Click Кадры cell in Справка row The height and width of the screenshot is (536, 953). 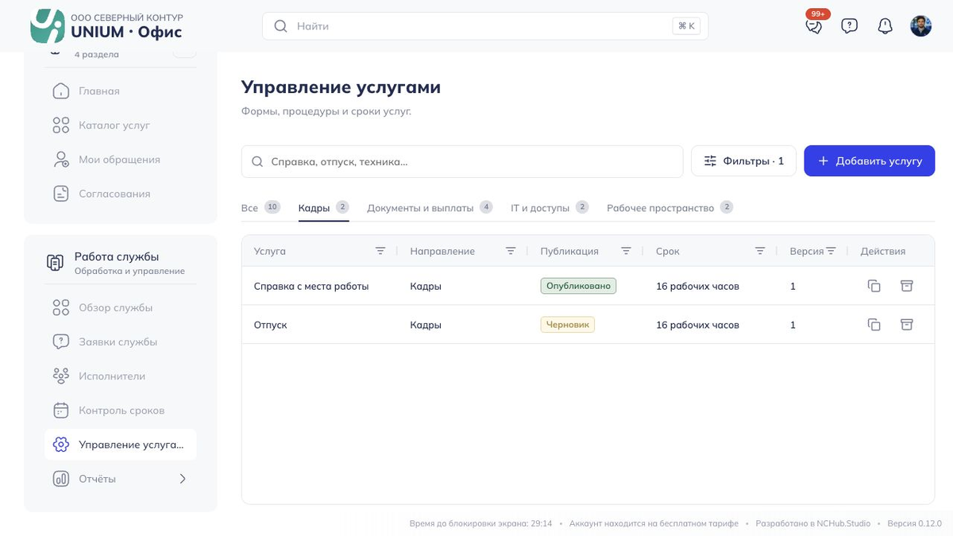tap(426, 286)
